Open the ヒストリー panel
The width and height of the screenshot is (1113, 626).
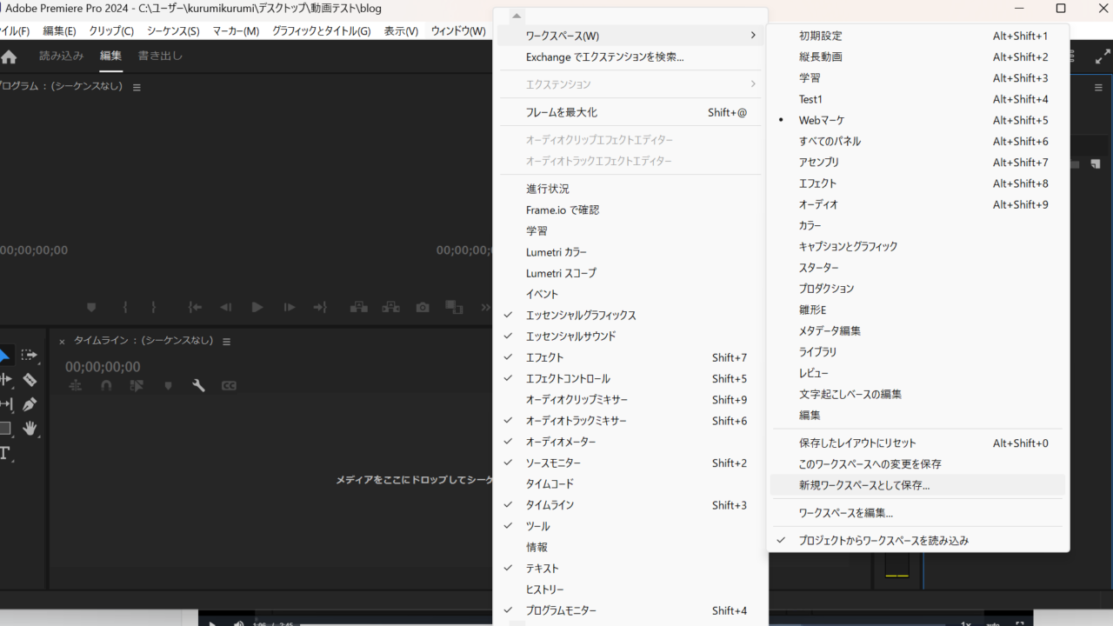click(630, 589)
